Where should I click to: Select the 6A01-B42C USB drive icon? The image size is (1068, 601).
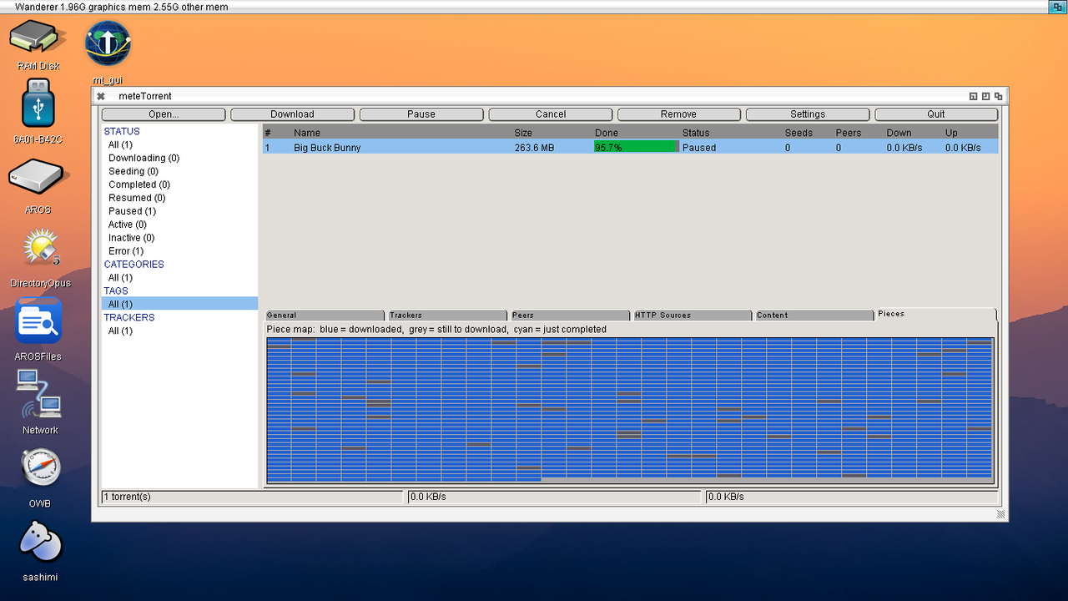38,104
